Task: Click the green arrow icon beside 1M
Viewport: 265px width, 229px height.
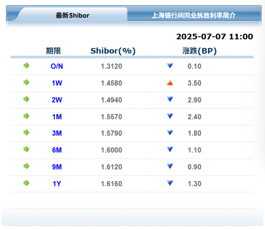Action: (27, 116)
